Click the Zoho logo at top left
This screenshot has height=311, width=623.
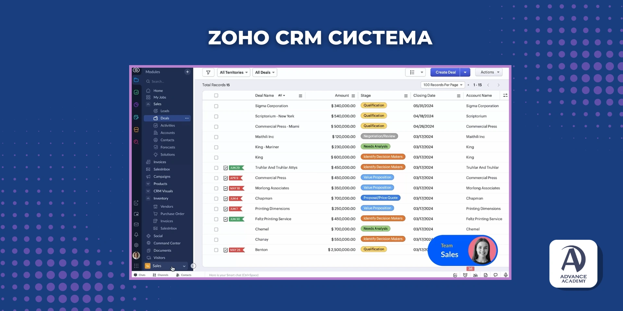tap(136, 70)
